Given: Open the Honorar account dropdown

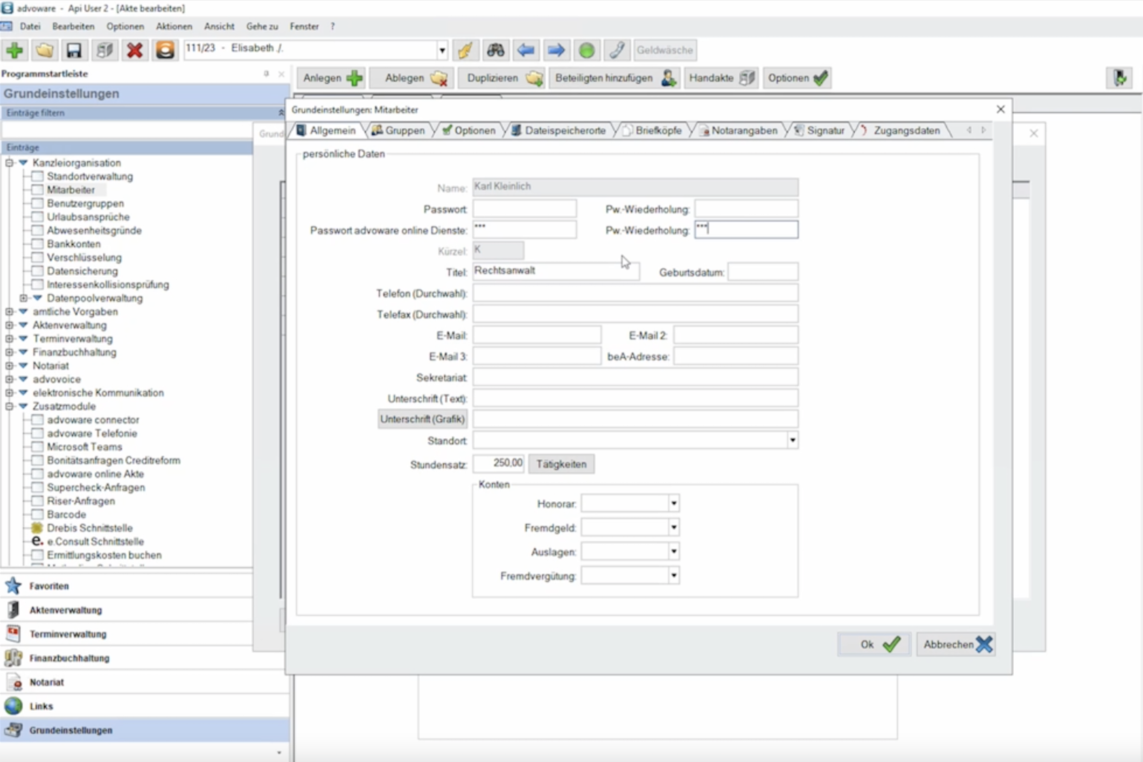Looking at the screenshot, I should 673,503.
